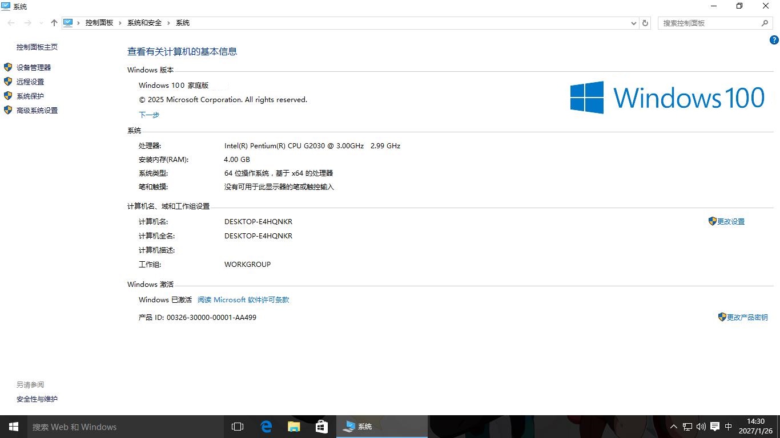Open the Windows Start menu
Viewport: 780px width, 438px height.
(x=14, y=427)
